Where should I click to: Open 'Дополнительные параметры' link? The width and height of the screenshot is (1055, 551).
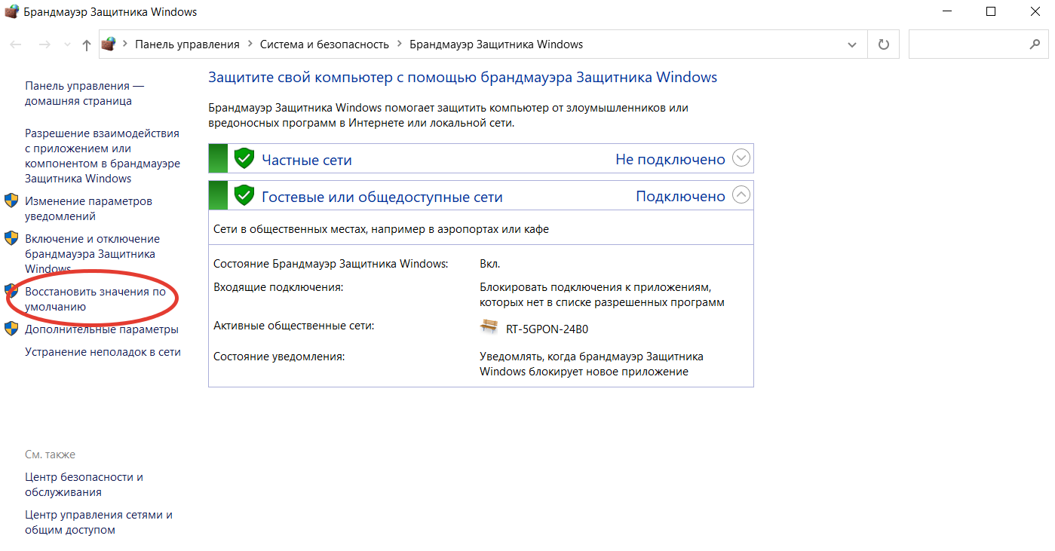point(102,329)
